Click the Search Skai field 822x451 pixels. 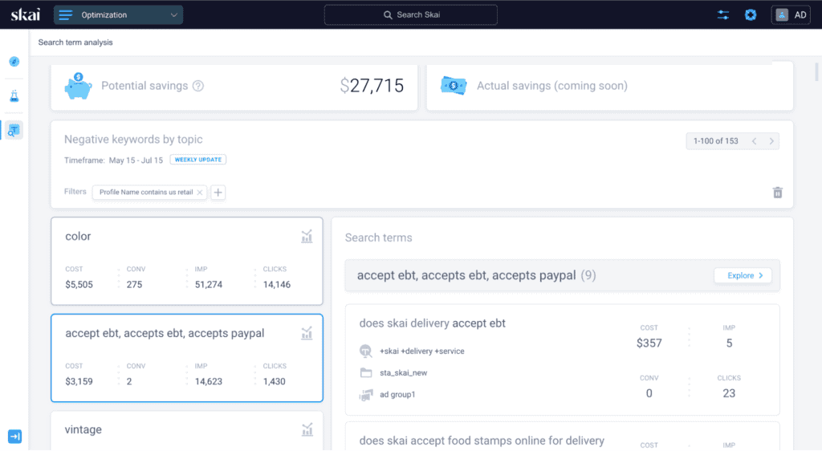pyautogui.click(x=410, y=14)
